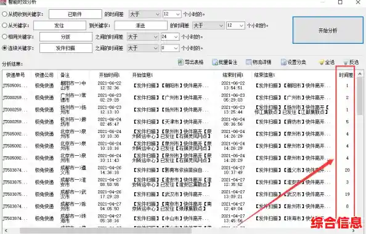Click end time 2021-06-22 13:54:51
The image size is (366, 234).
(233, 86)
